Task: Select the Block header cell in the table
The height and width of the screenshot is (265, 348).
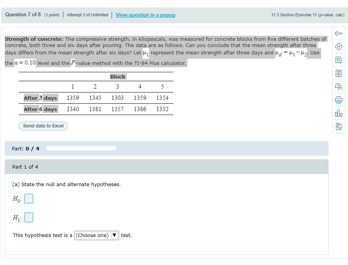Action: tap(117, 77)
